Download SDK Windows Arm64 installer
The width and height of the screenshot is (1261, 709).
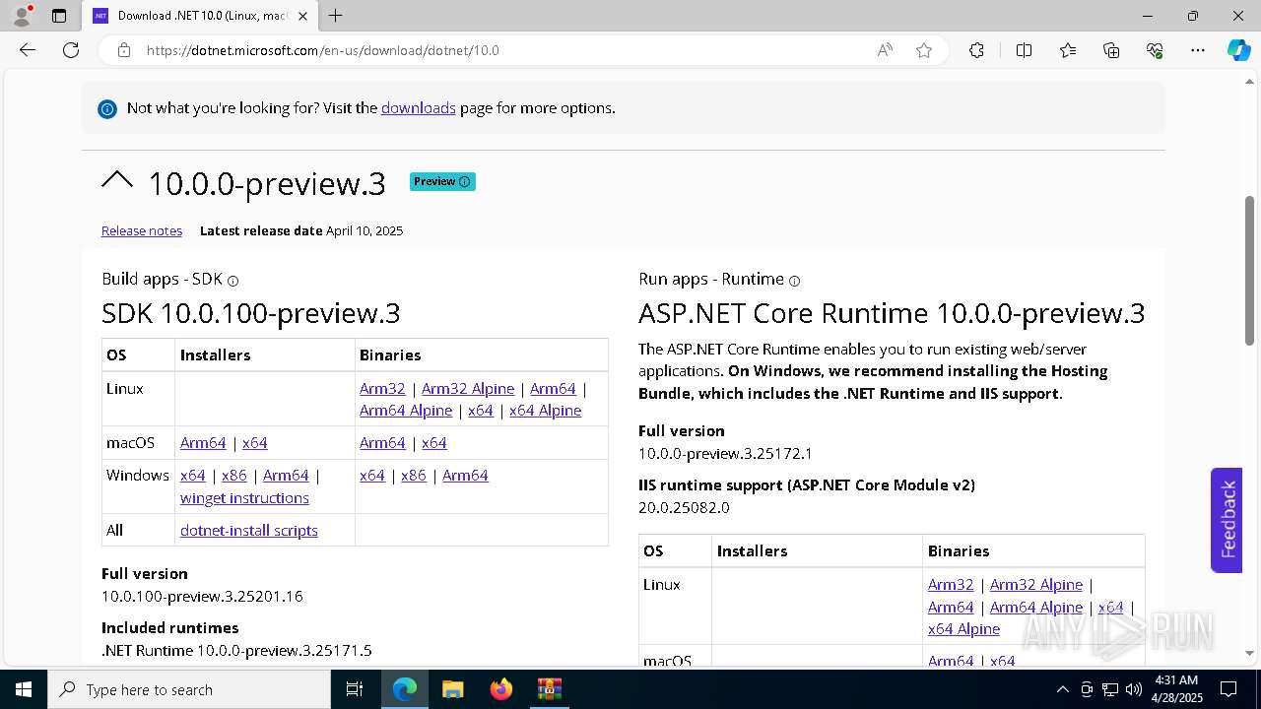pyautogui.click(x=286, y=476)
